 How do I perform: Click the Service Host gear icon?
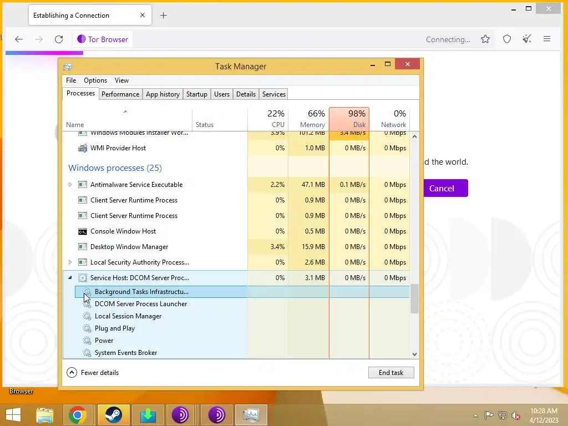coord(83,278)
